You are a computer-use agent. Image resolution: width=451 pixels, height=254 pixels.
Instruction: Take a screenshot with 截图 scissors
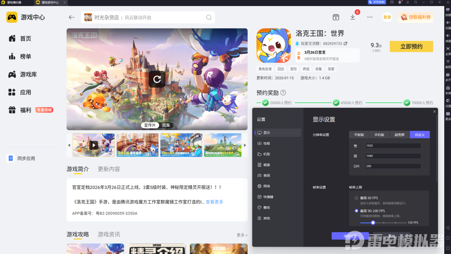coord(448,63)
